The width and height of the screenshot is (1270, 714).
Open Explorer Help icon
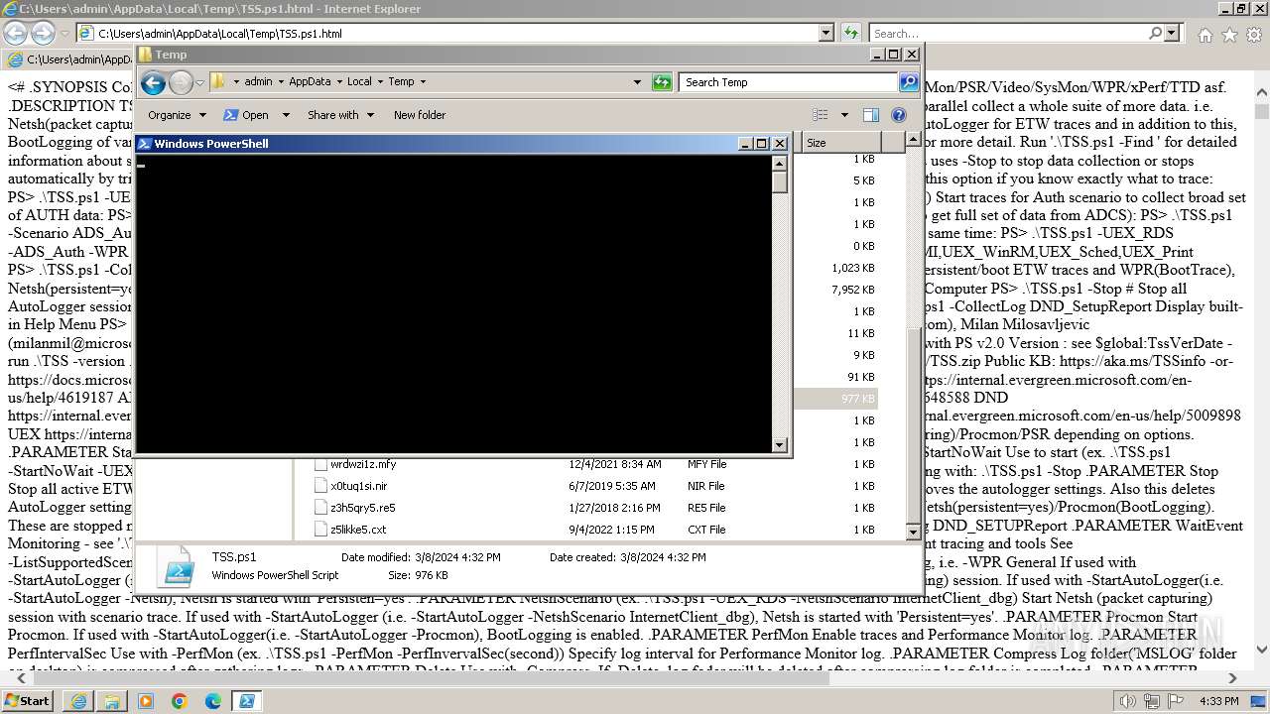coord(899,115)
